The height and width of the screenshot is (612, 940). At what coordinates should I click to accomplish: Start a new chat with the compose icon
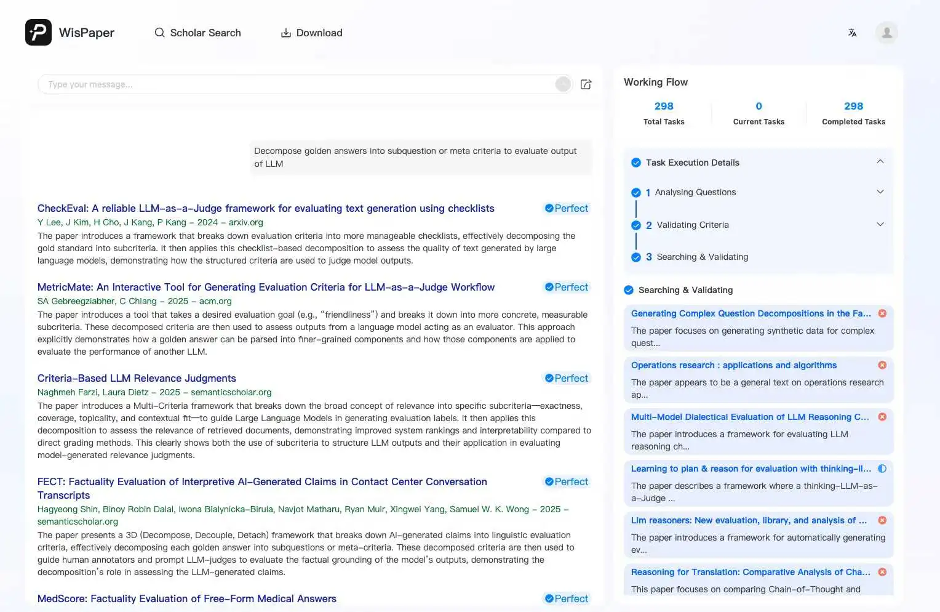tap(586, 84)
